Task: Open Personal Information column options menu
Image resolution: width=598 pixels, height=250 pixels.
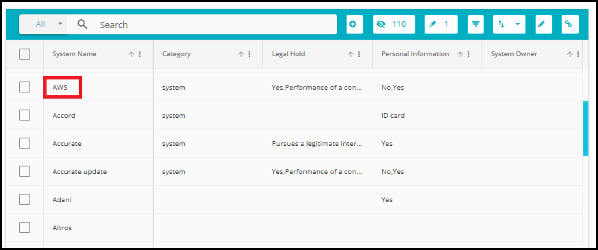Action: [469, 55]
